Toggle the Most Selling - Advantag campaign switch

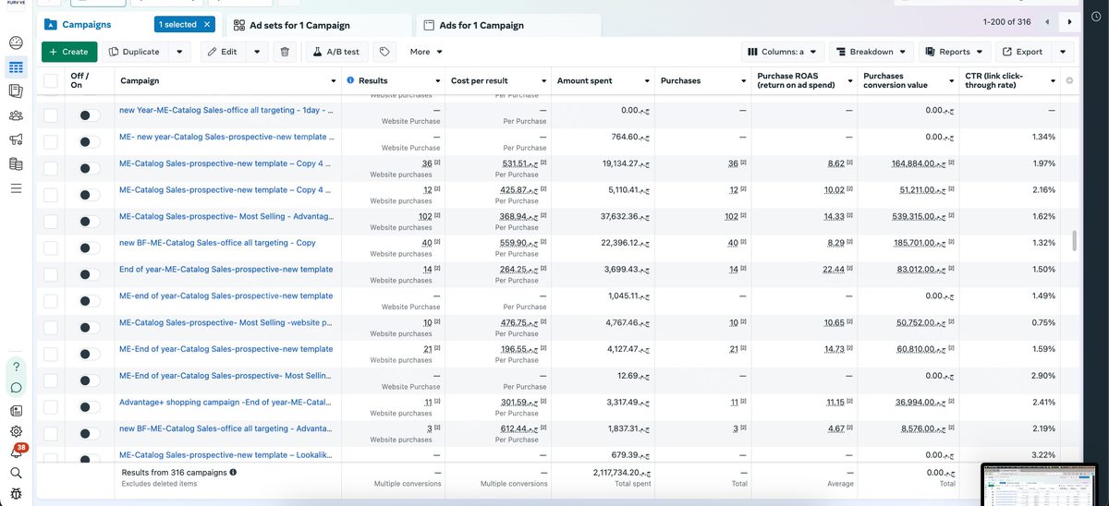point(90,222)
